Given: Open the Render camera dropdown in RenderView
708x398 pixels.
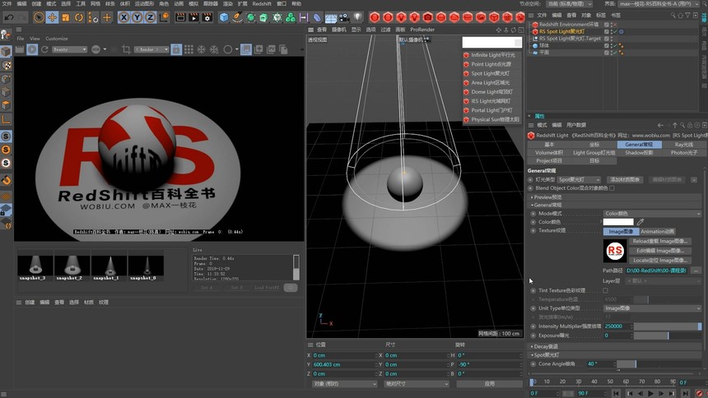Looking at the screenshot, I should tap(151, 49).
